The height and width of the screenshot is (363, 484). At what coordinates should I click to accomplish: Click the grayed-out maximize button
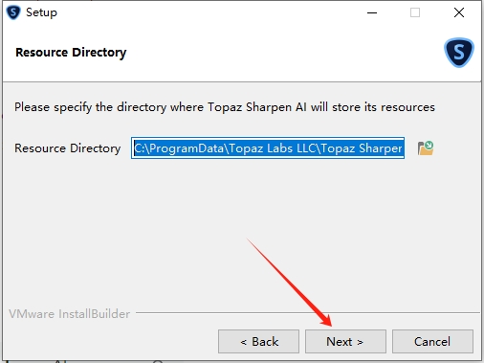click(415, 12)
